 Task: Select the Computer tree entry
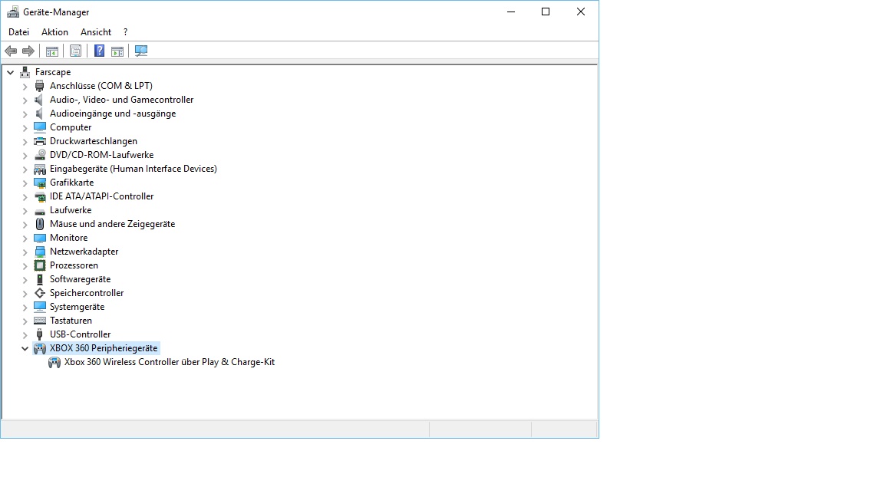pyautogui.click(x=71, y=127)
